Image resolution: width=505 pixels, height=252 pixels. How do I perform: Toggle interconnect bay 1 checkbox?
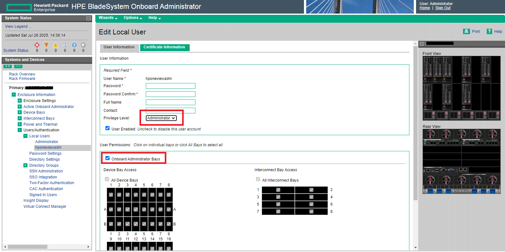click(278, 190)
